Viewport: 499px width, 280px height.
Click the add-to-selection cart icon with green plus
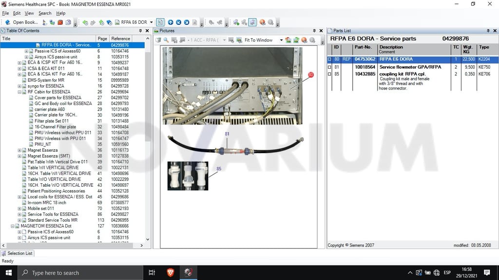[x=236, y=22]
